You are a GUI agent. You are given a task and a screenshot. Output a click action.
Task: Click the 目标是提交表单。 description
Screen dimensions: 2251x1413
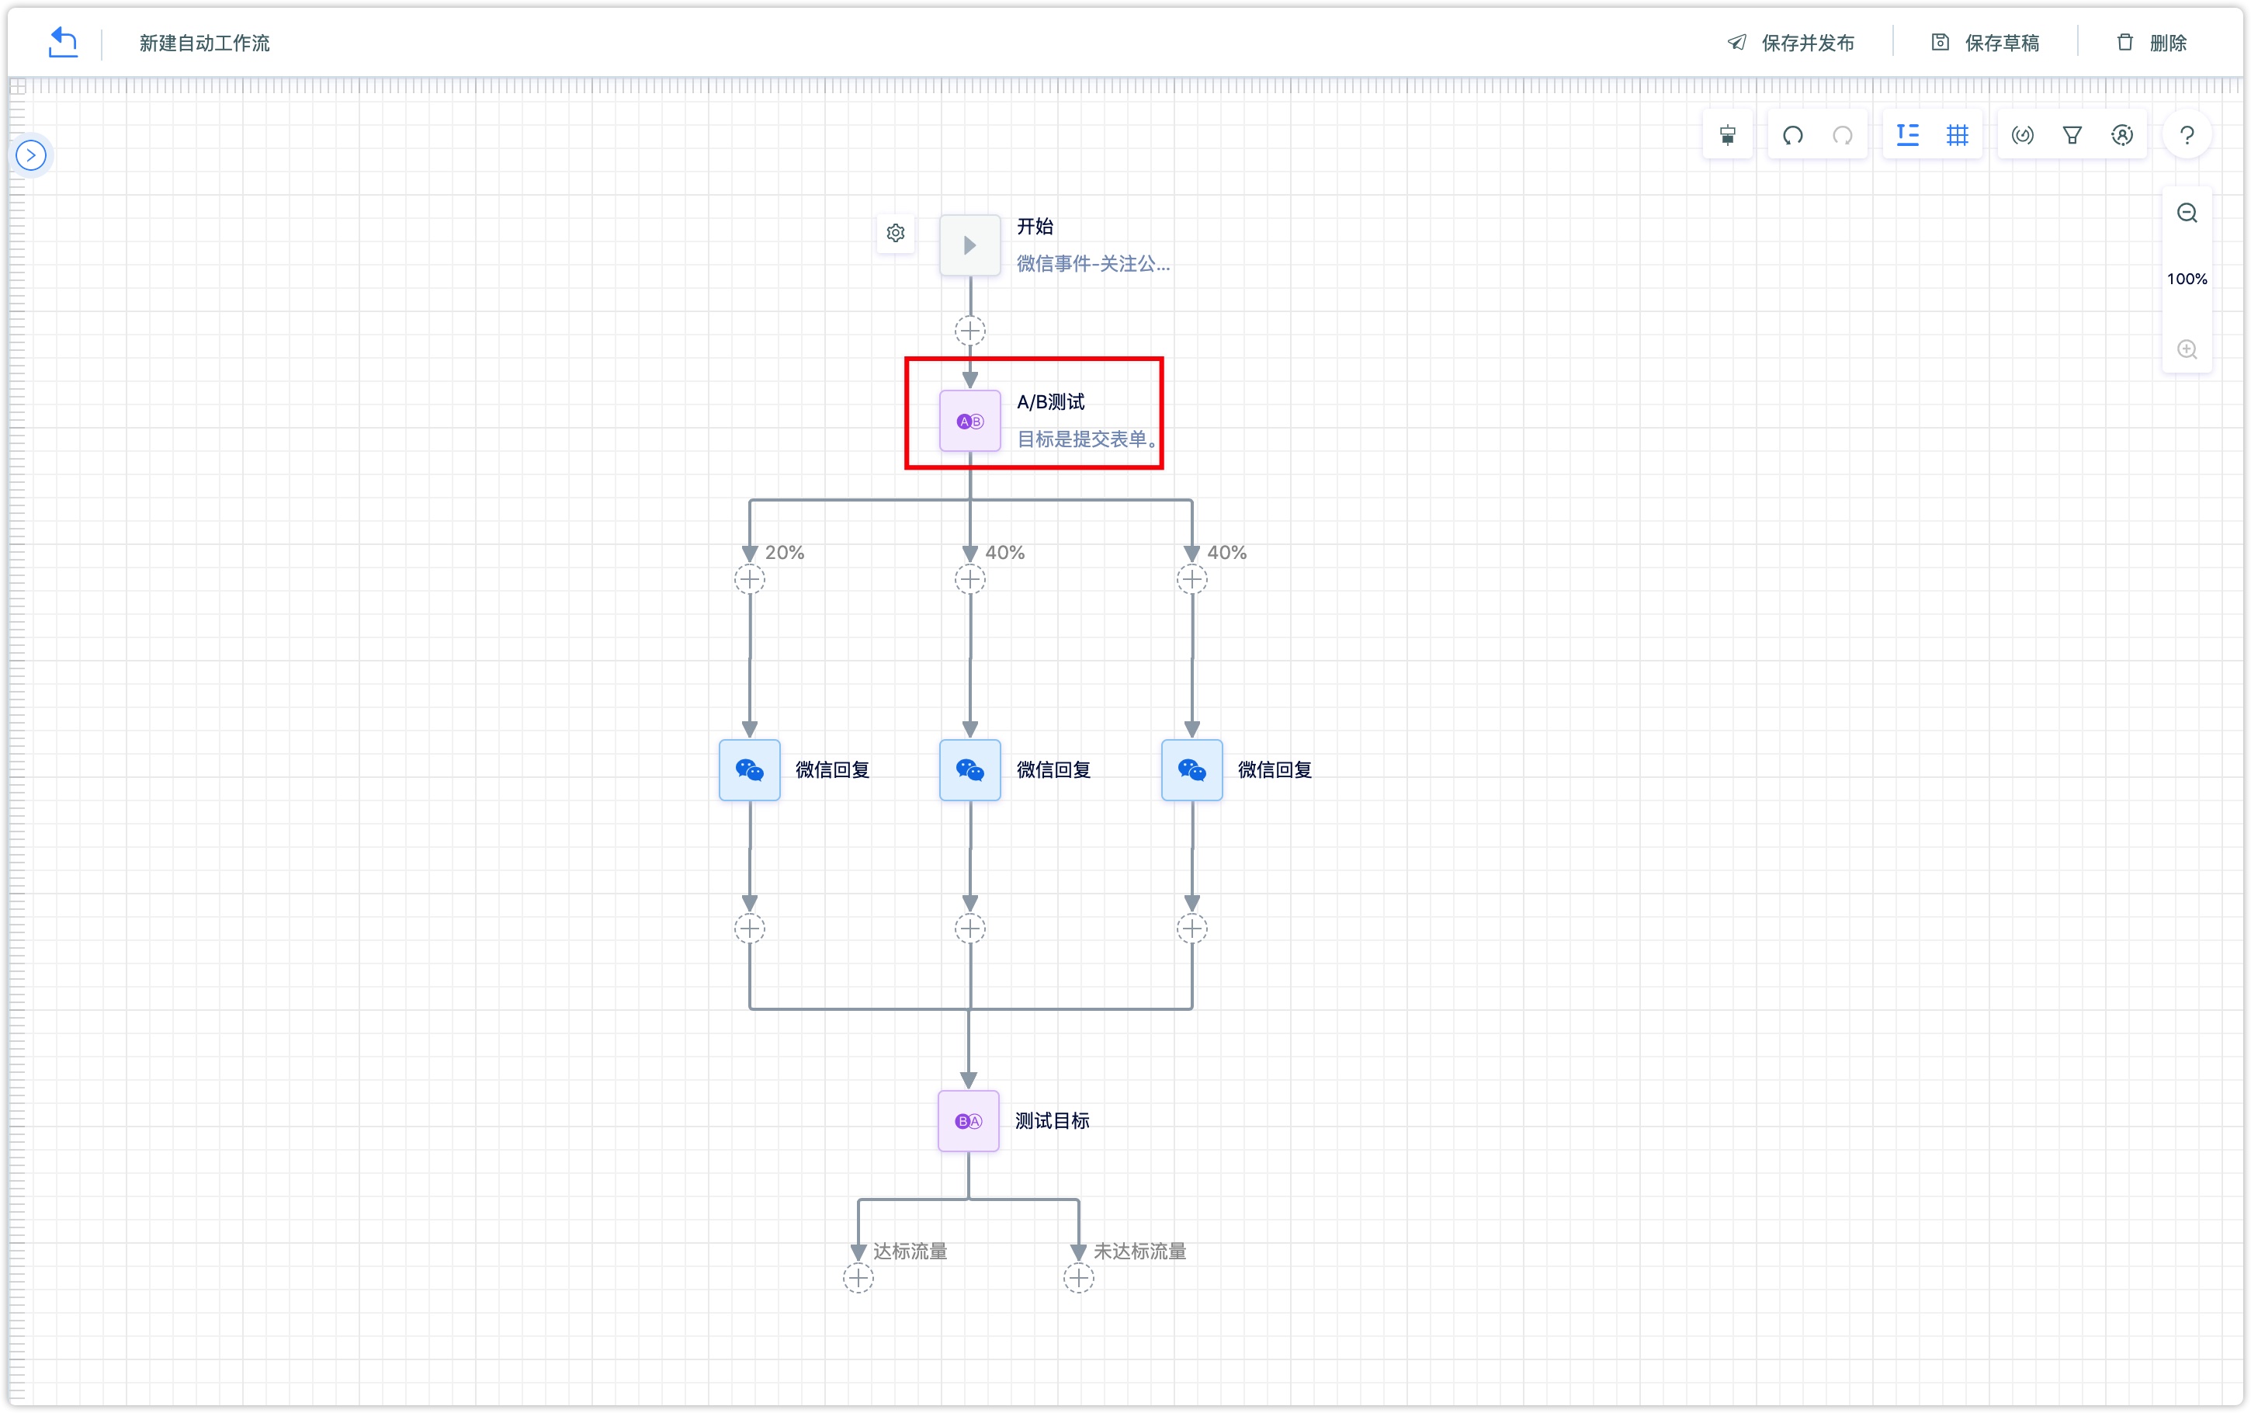[1087, 439]
